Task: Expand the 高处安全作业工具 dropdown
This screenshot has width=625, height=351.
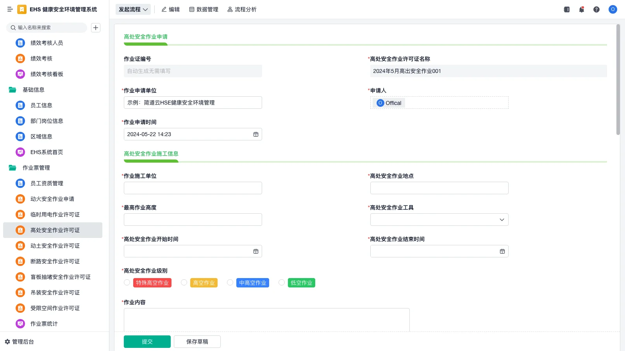Action: tap(501, 220)
